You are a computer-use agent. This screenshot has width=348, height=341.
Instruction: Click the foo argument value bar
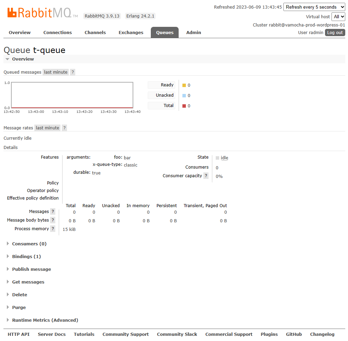pos(127,158)
